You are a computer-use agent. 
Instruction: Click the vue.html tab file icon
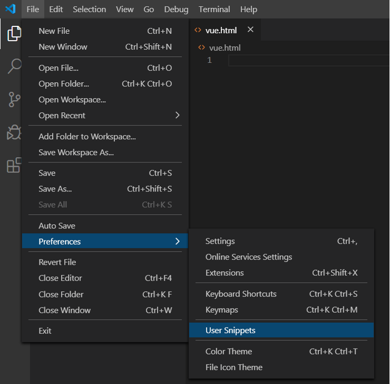tap(198, 30)
